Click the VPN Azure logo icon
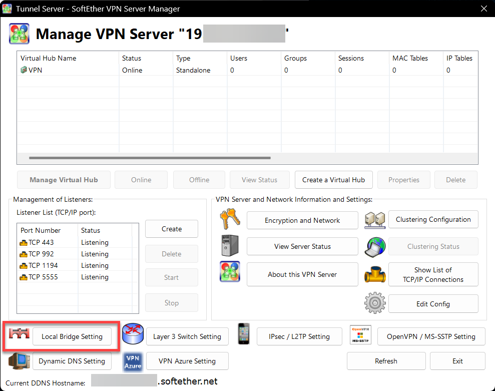495x391 pixels. coord(133,362)
